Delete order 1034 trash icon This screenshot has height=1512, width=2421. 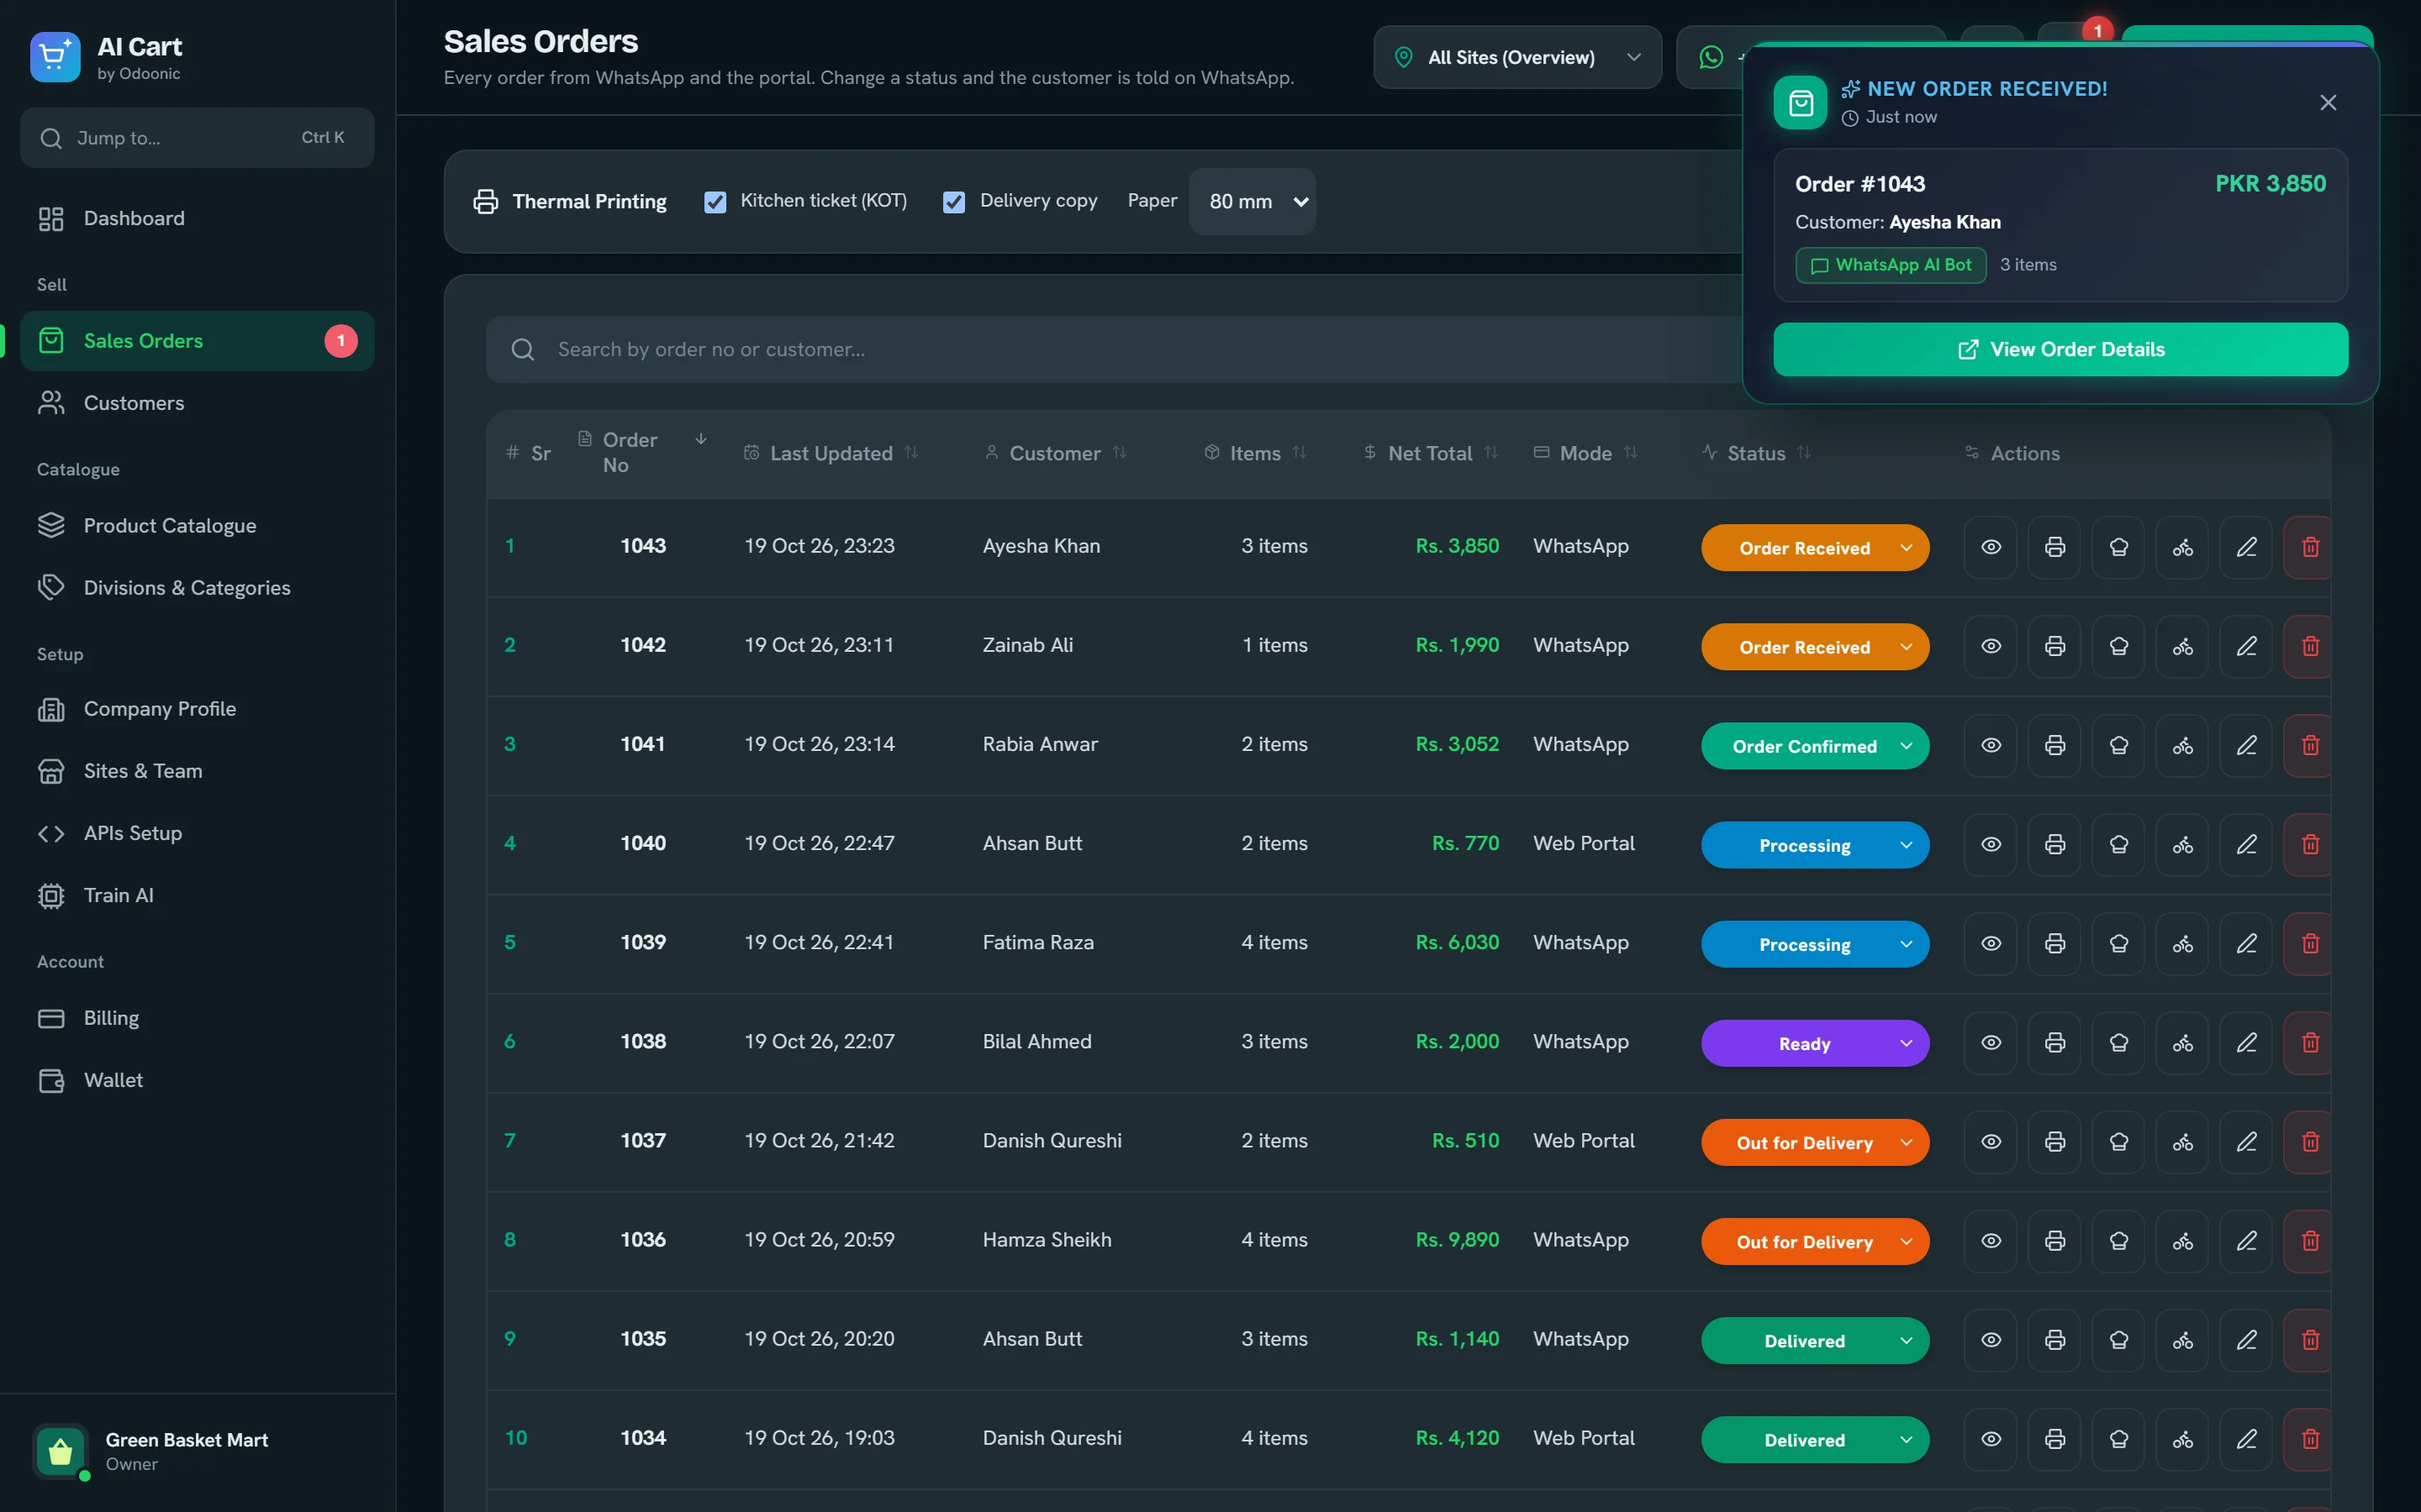(x=2310, y=1438)
